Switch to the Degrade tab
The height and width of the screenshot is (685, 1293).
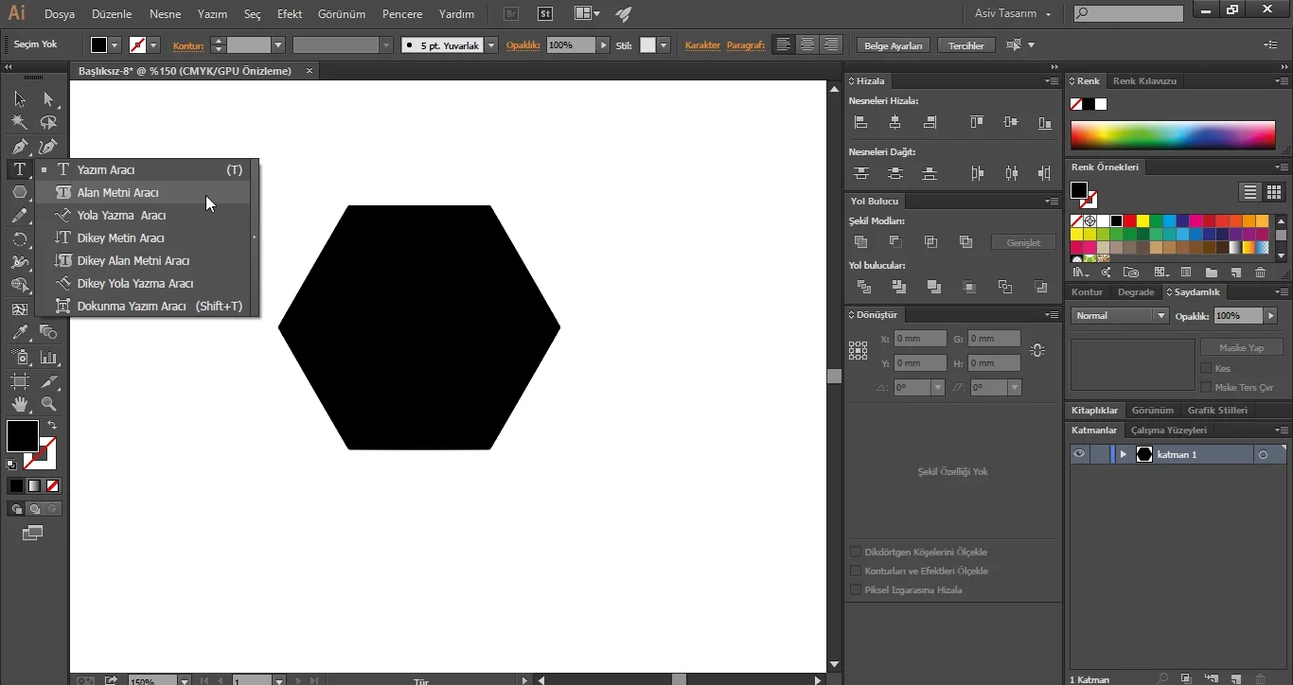tap(1136, 292)
